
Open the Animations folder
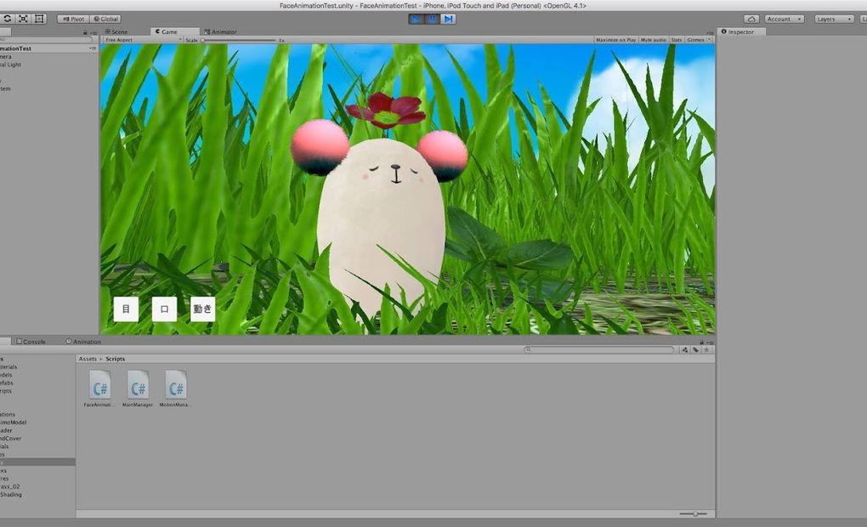click(8, 414)
